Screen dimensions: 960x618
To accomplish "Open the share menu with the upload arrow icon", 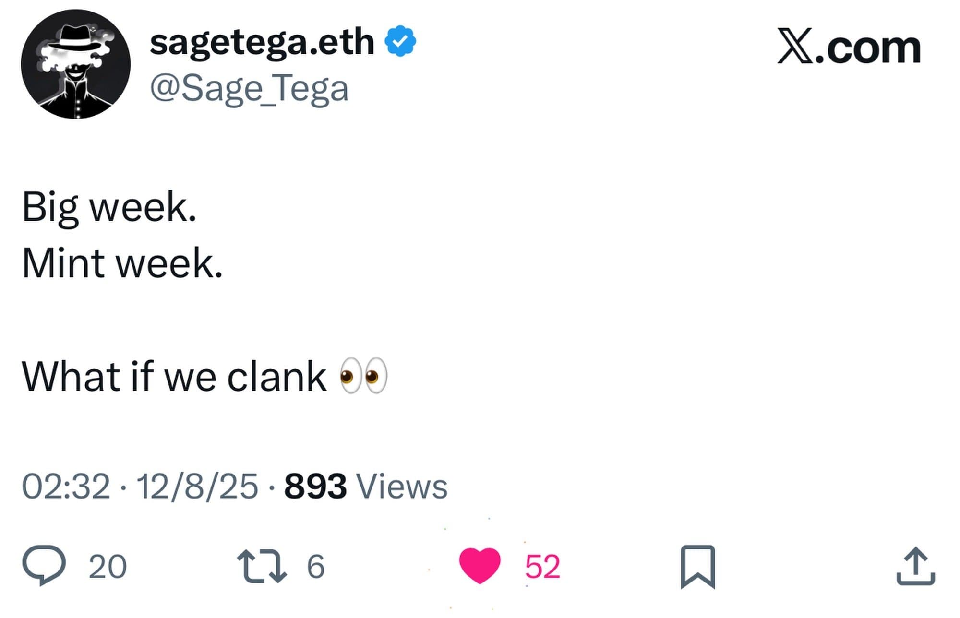I will click(915, 566).
